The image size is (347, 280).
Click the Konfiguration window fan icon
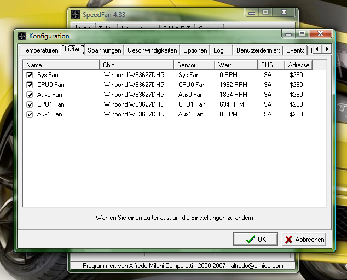pos(22,36)
